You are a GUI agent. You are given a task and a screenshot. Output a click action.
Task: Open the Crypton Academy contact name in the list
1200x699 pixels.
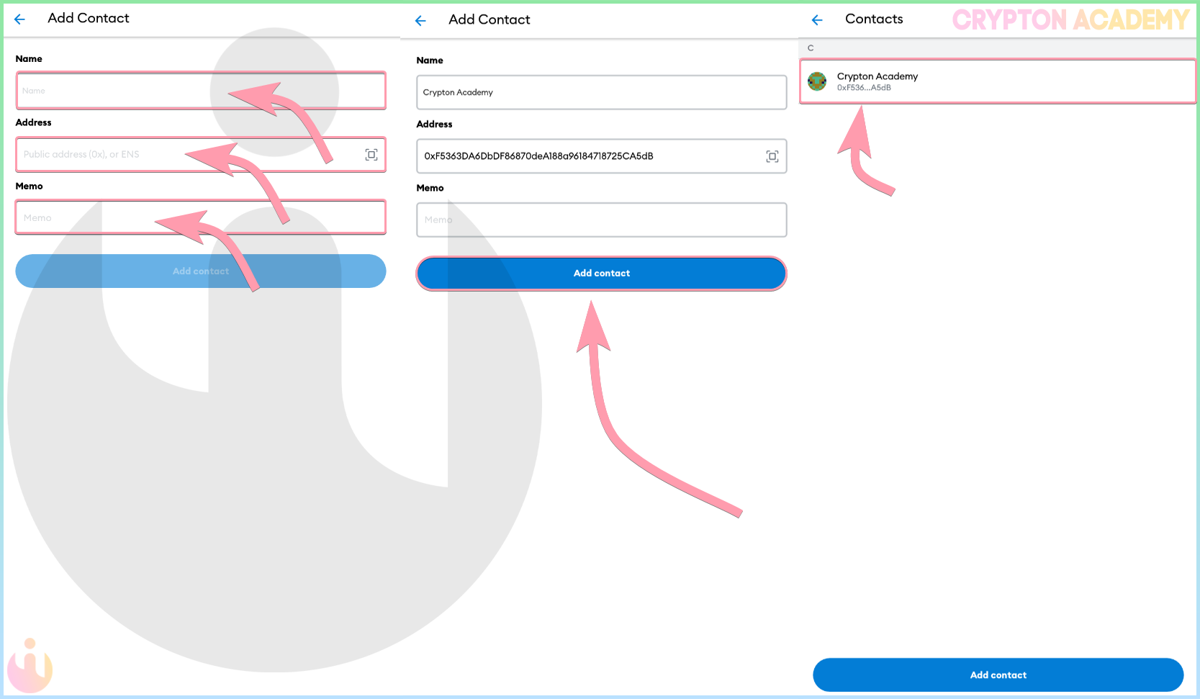[878, 76]
